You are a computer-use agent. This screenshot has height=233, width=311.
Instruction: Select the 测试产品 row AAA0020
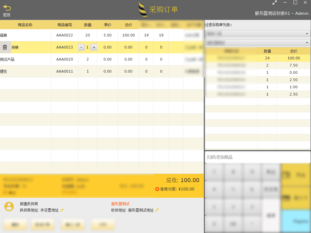[25, 59]
